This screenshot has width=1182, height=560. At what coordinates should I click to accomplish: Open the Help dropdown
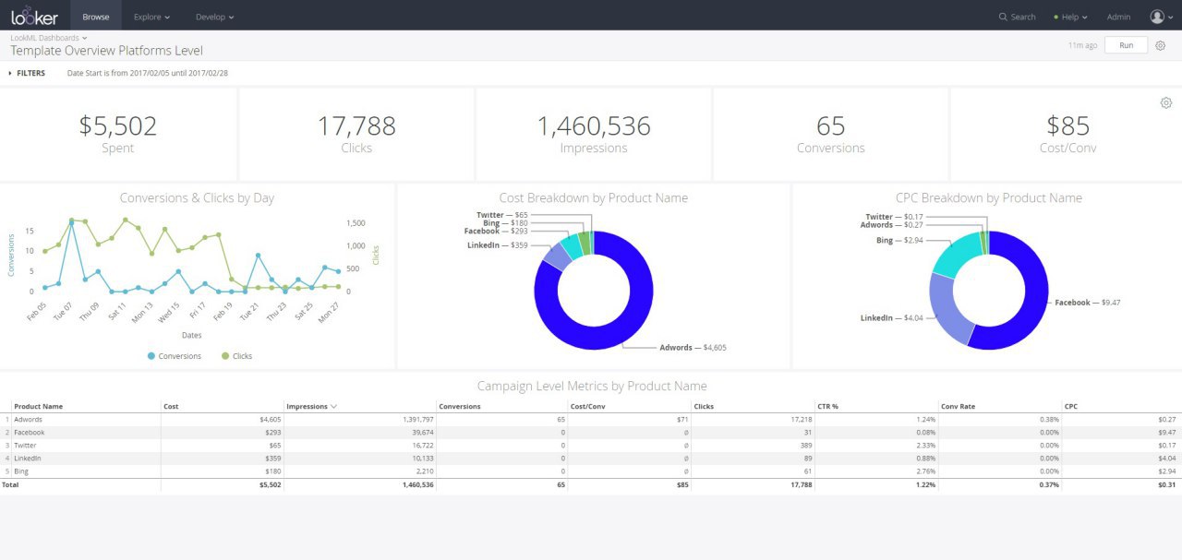(1070, 17)
